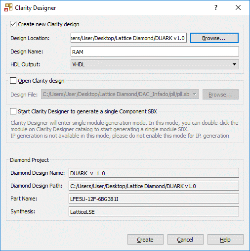Click the Cancel button
Image resolution: width=250 pixels, height=251 pixels.
pyautogui.click(x=185, y=240)
